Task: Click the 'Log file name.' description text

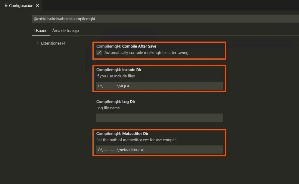Action: pyautogui.click(x=108, y=108)
